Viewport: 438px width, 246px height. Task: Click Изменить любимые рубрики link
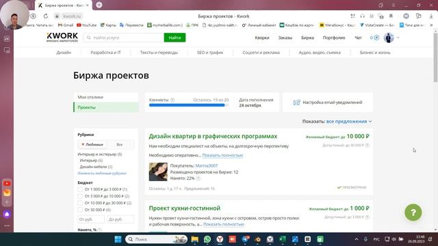click(102, 173)
